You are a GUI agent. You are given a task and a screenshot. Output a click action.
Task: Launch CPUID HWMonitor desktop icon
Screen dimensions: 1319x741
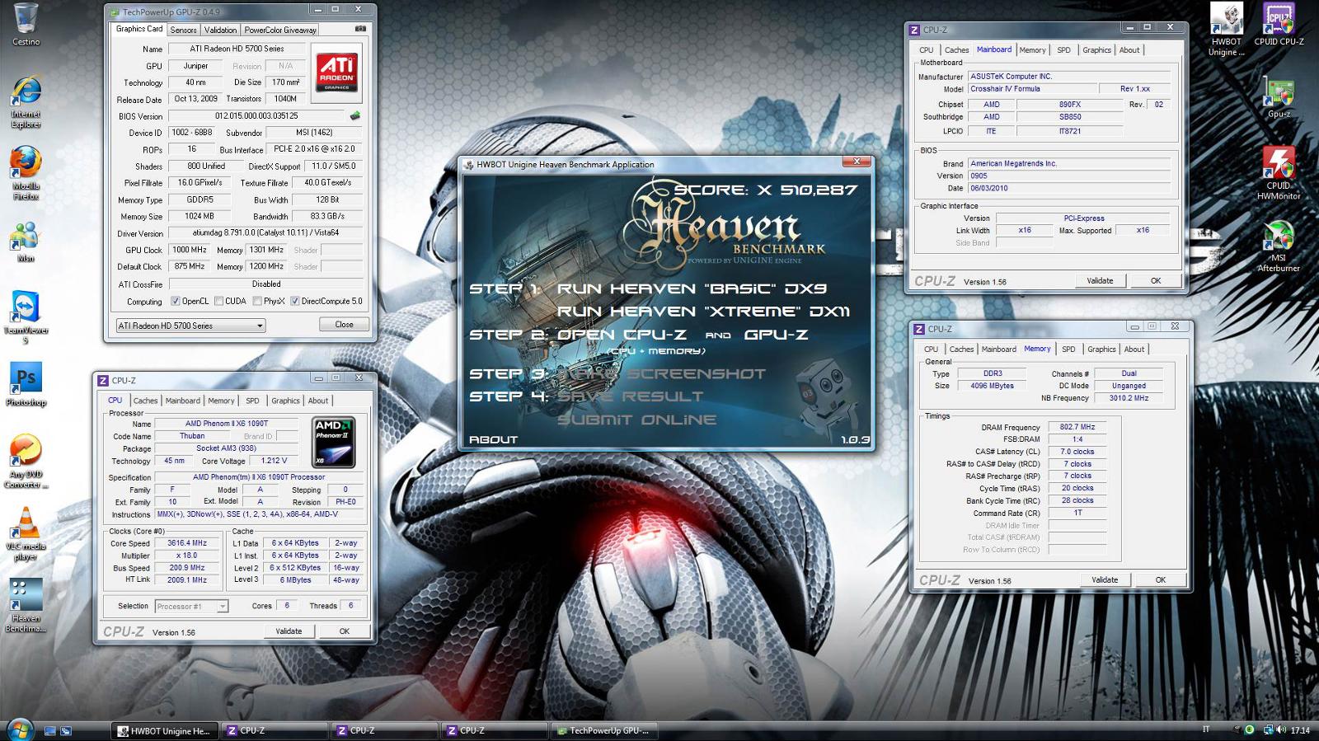tap(1279, 173)
